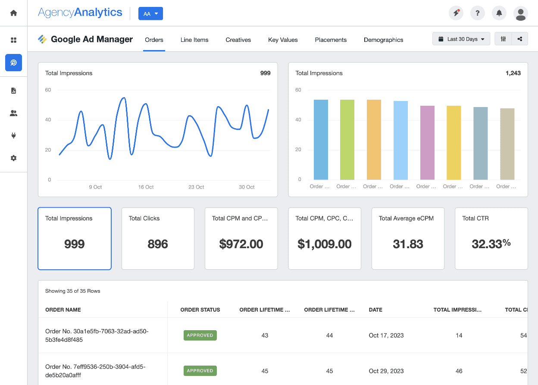This screenshot has height=385, width=538.
Task: Click the share icon button
Action: 519,39
